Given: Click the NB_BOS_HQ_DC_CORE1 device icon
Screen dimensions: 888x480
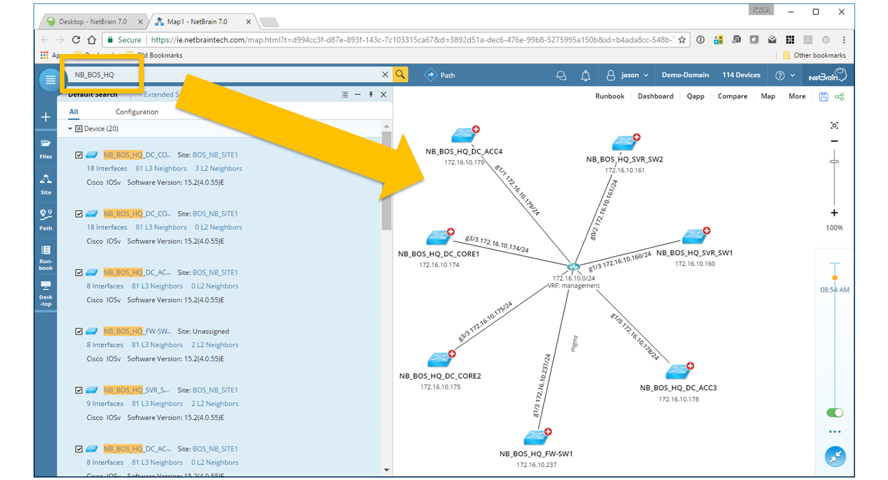Looking at the screenshot, I should [x=438, y=237].
